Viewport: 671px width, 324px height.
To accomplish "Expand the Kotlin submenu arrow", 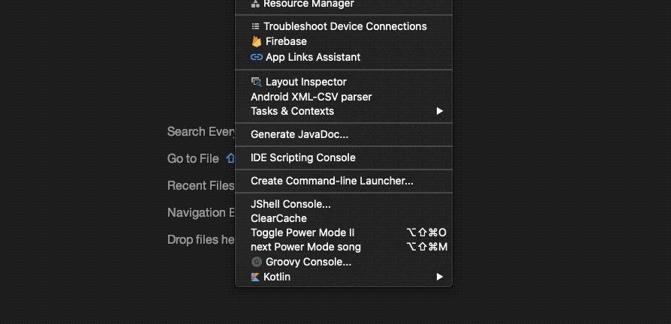I will pos(440,277).
